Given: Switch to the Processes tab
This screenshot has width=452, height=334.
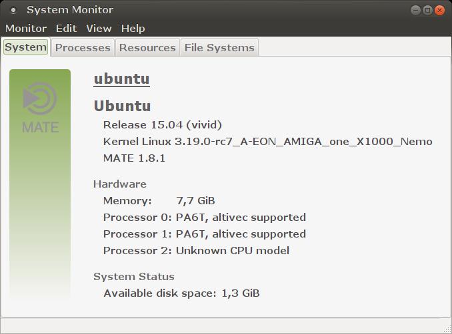Looking at the screenshot, I should [83, 47].
